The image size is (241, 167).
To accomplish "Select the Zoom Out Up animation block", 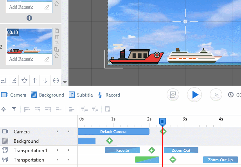I will coord(220,160).
